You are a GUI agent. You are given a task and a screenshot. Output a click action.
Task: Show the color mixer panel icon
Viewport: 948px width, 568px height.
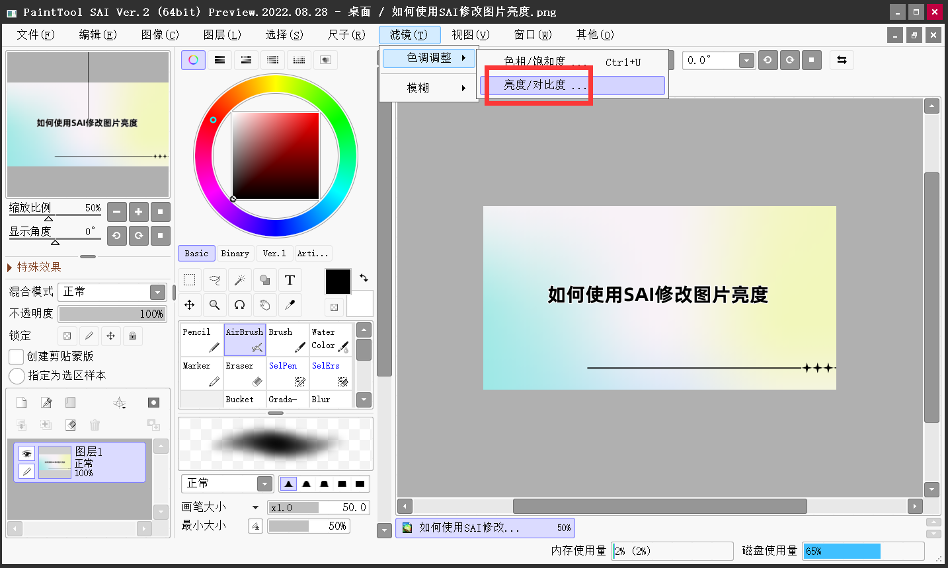pyautogui.click(x=272, y=60)
